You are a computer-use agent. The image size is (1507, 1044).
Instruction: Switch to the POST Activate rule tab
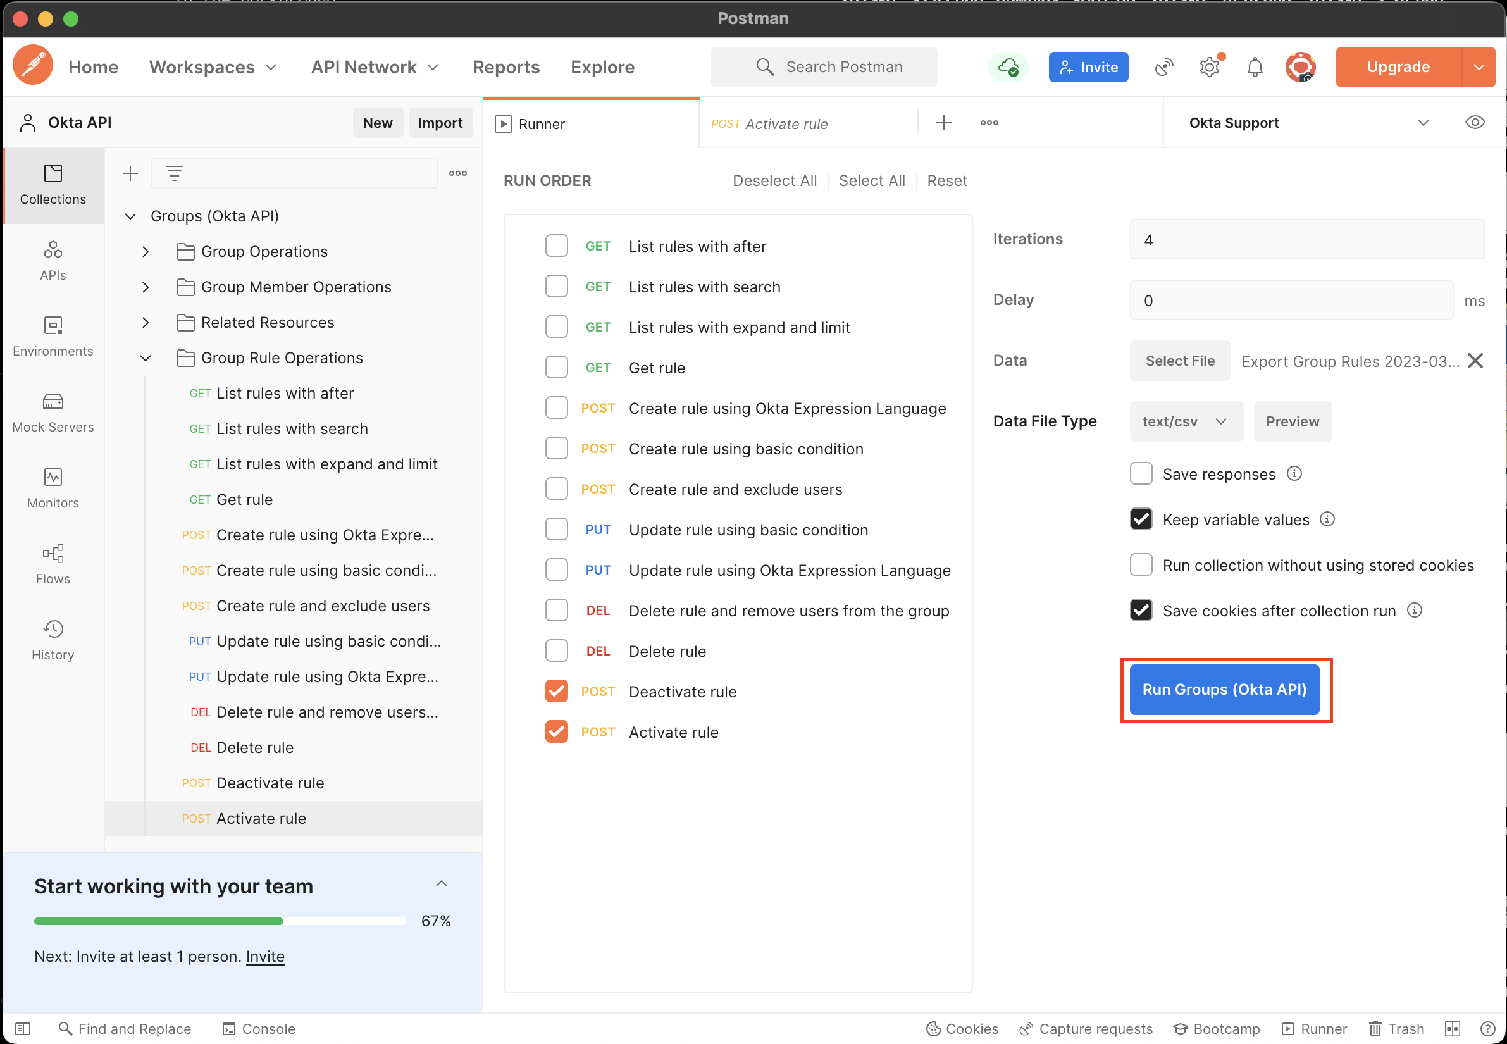pos(809,123)
